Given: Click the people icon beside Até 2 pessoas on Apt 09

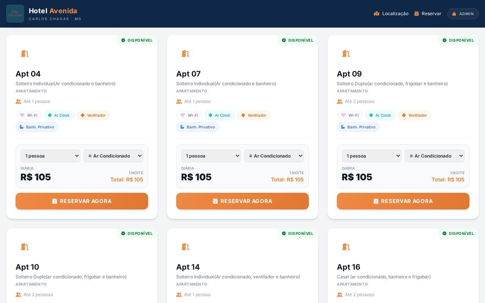Looking at the screenshot, I should (x=340, y=102).
